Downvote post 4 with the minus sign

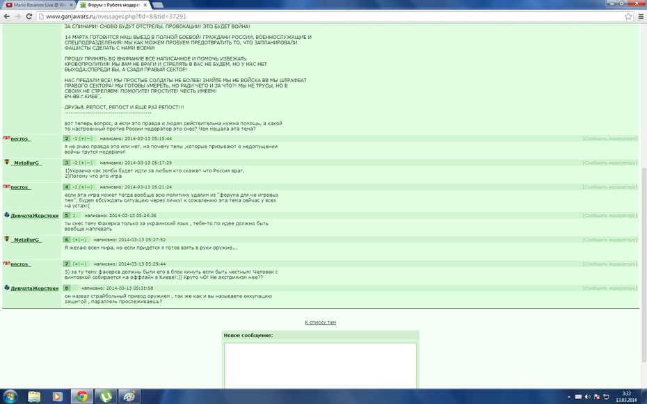tap(89, 187)
